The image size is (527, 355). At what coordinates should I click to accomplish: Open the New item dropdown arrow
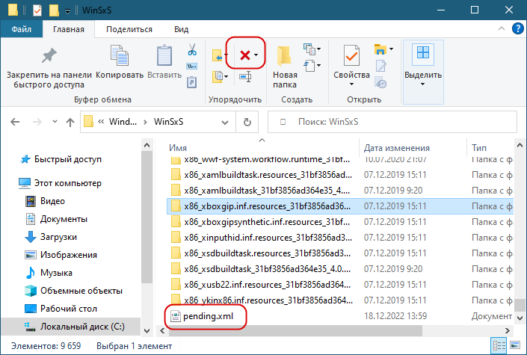[x=318, y=49]
